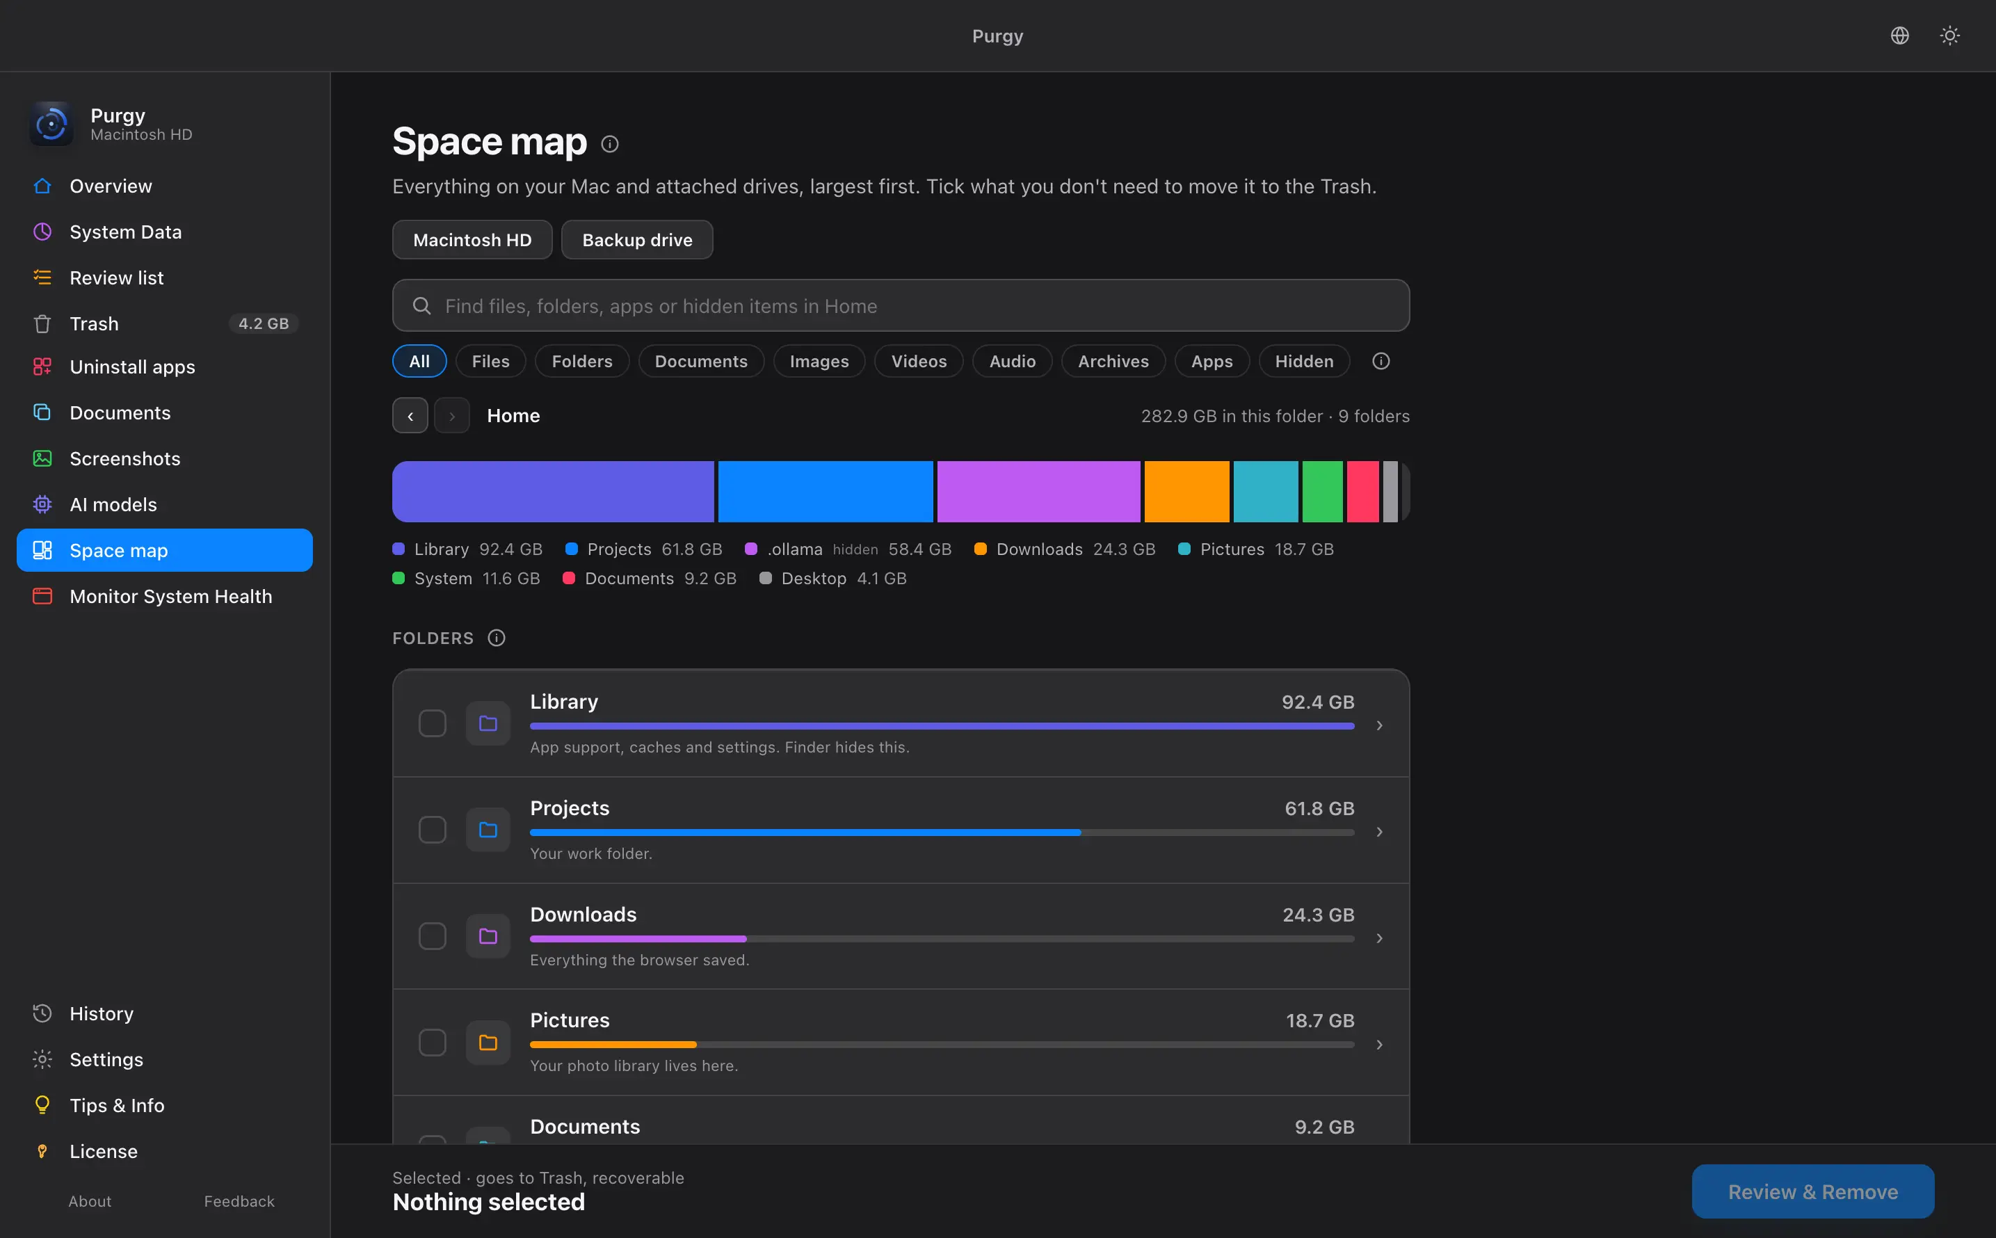
Task: Open the About link in sidebar
Action: 90,1201
